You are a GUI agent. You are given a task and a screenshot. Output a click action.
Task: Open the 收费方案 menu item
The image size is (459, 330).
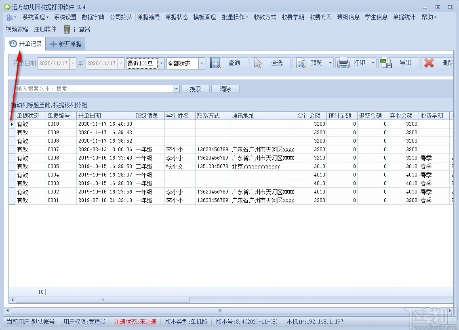click(x=321, y=17)
